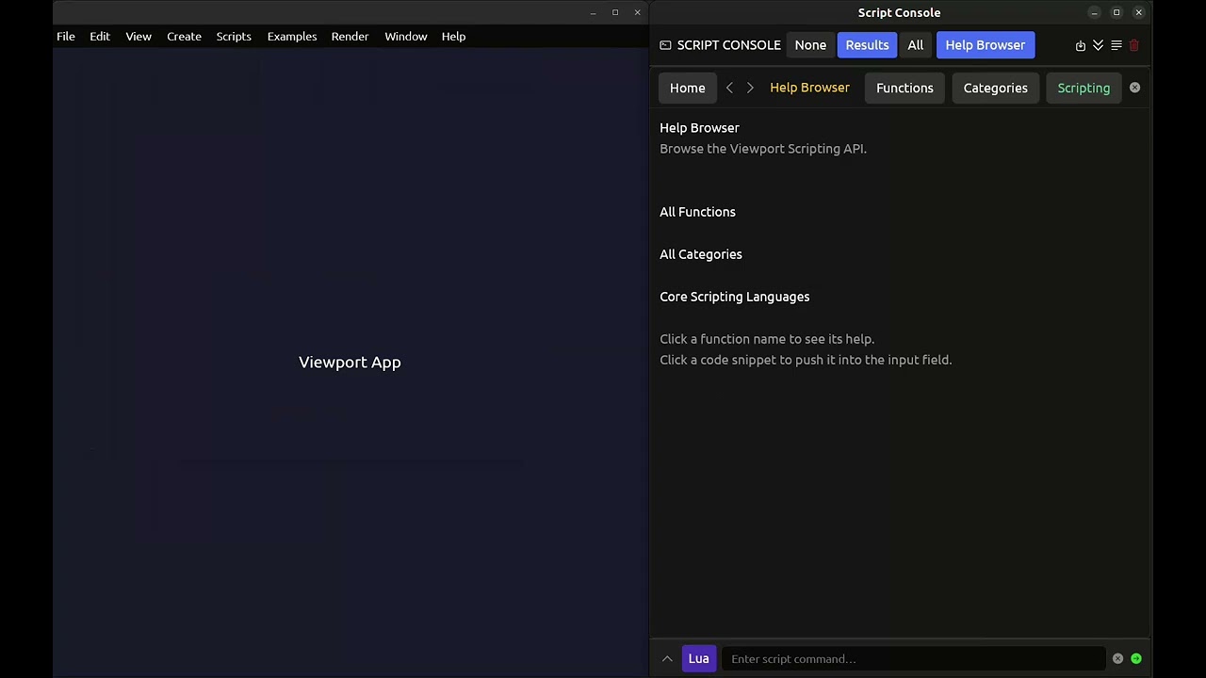Image resolution: width=1206 pixels, height=678 pixels.
Task: Click the Home button in Help Browser
Action: 687,88
